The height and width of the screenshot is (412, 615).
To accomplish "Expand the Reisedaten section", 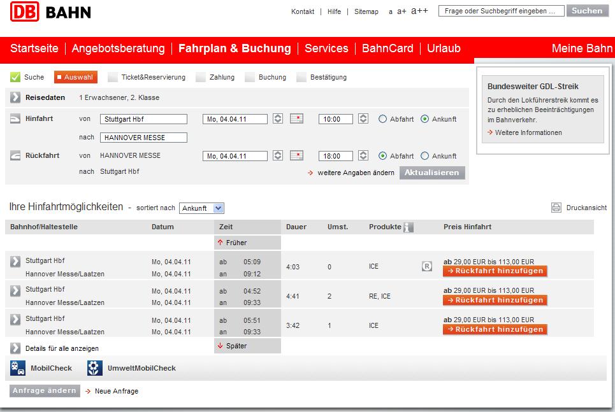I will tap(15, 97).
